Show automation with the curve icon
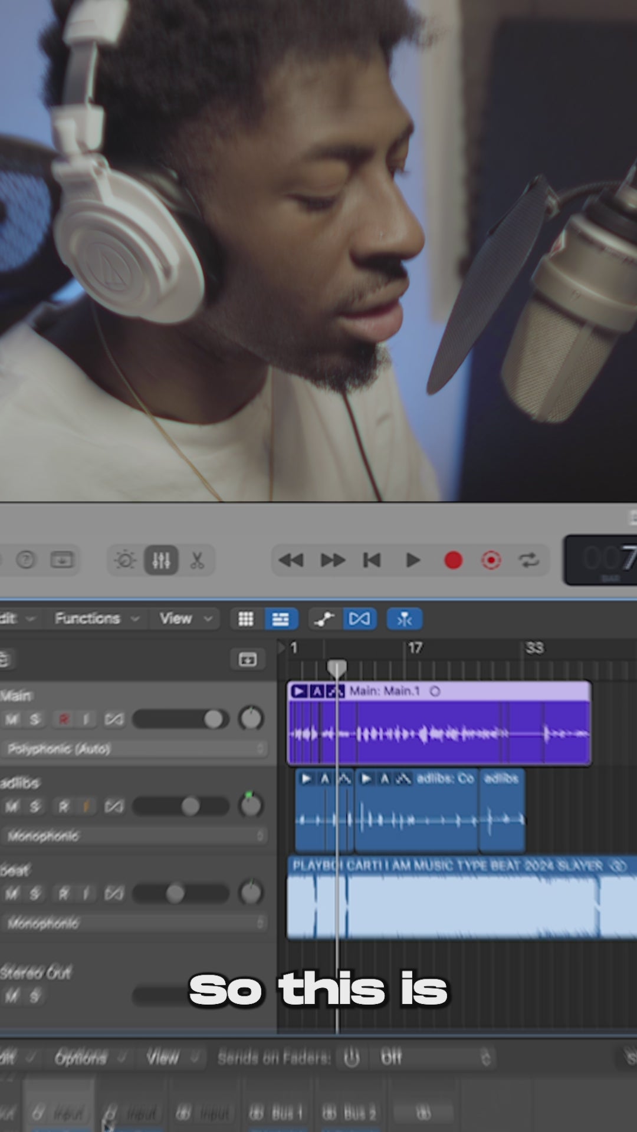 pos(324,618)
